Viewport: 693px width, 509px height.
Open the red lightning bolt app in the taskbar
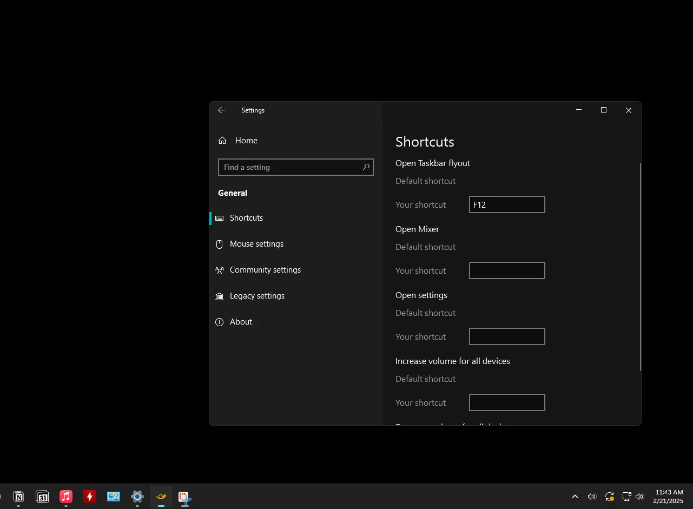tap(90, 497)
